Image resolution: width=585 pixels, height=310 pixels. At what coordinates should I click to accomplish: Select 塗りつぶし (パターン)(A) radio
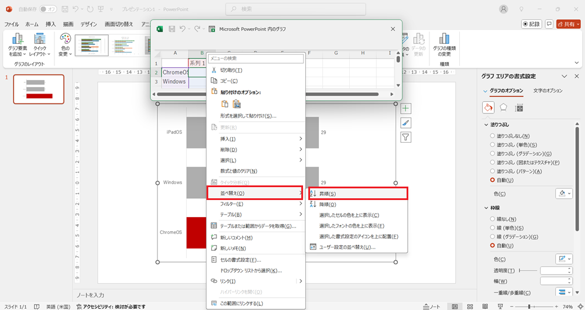click(493, 171)
